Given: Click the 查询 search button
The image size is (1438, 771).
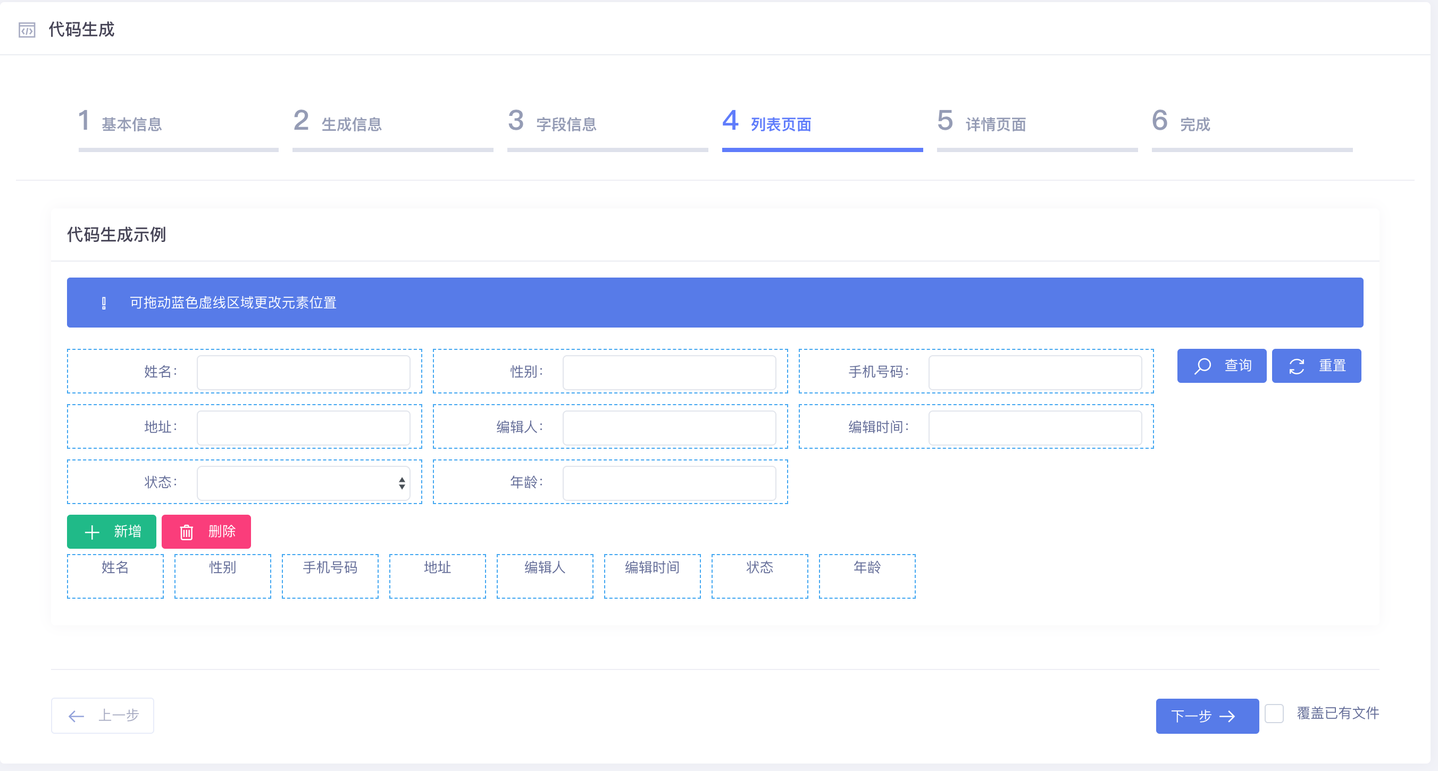Looking at the screenshot, I should tap(1222, 366).
